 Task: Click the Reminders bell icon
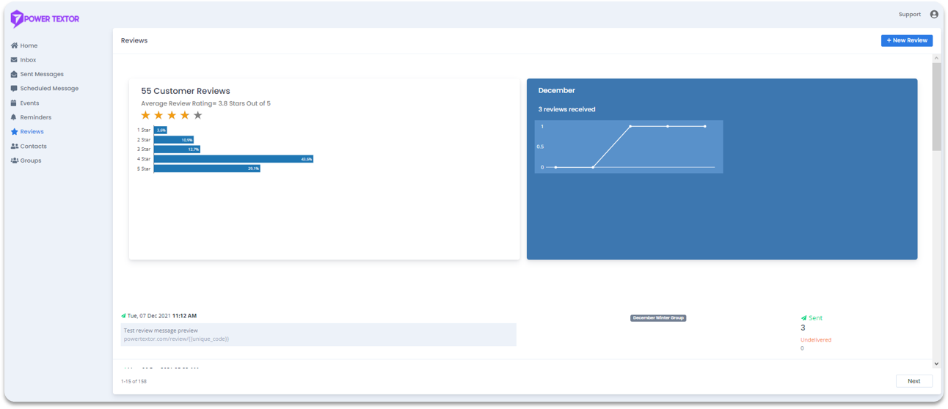coord(14,117)
